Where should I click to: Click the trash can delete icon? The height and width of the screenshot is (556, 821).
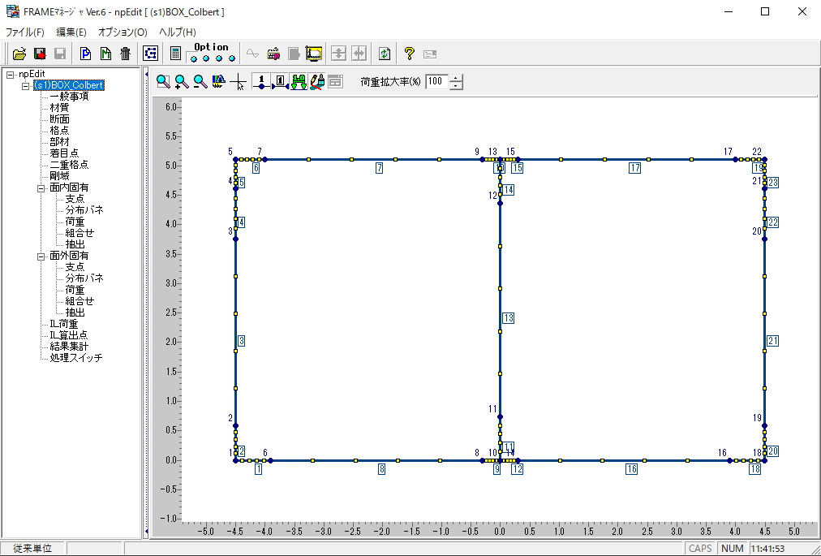(125, 54)
